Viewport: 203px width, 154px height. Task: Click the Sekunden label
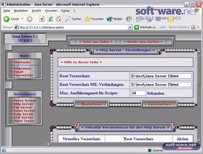[x=156, y=93]
